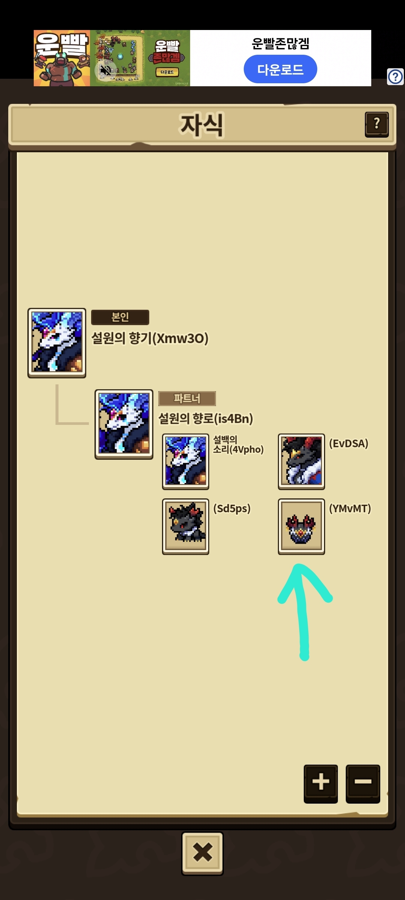The width and height of the screenshot is (405, 900).
Task: Tap the 본인 label tag
Action: (x=120, y=317)
